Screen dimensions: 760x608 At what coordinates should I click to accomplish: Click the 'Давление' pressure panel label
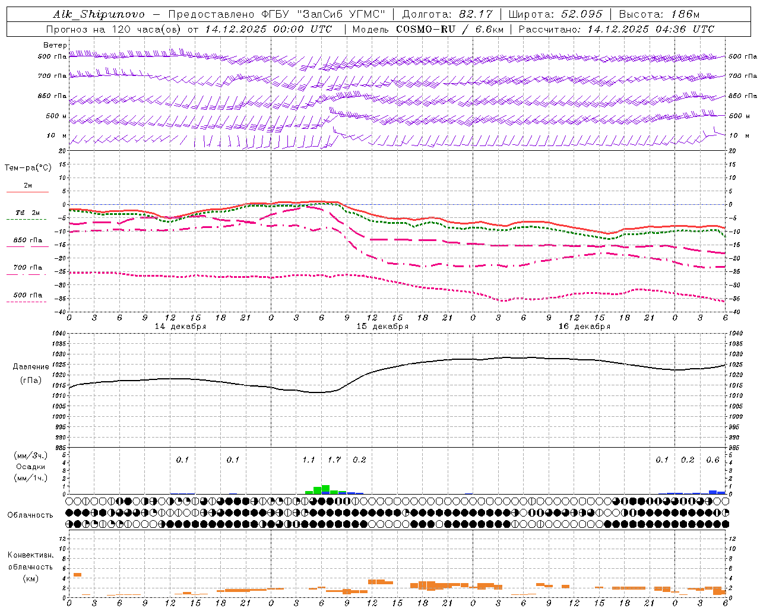[31, 367]
